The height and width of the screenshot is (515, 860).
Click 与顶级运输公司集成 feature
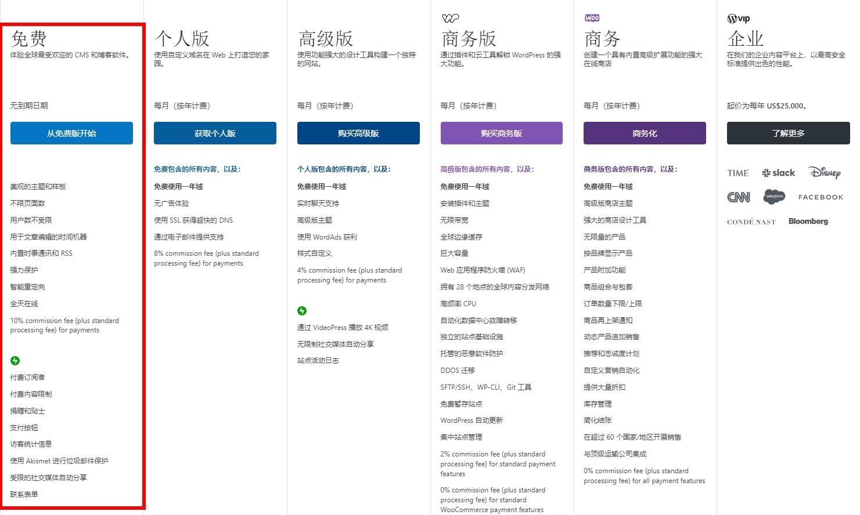click(615, 454)
